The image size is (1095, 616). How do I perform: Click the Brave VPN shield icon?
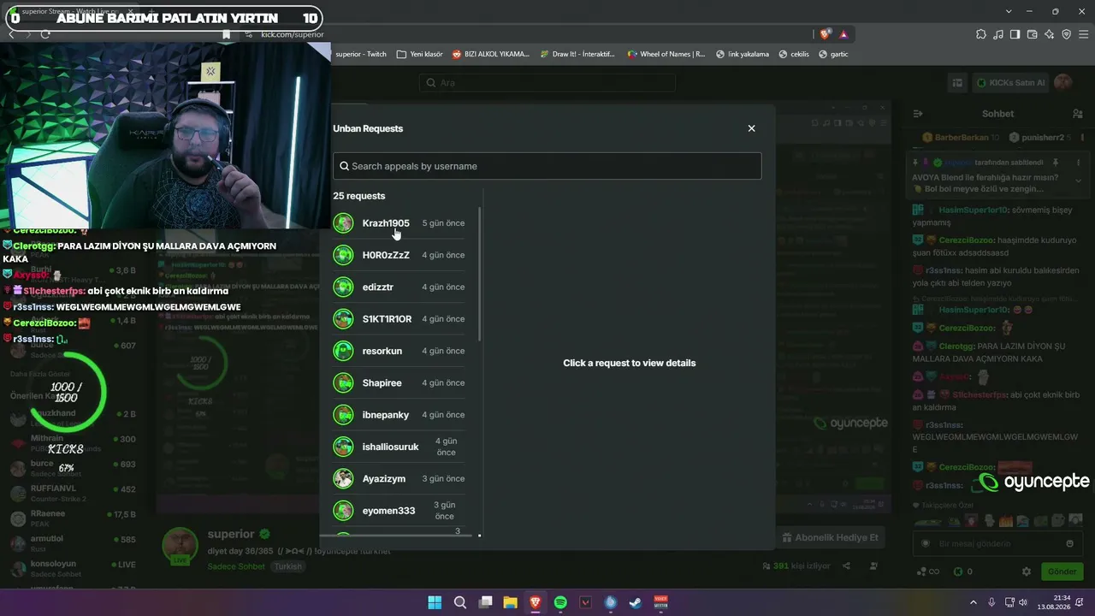point(1066,34)
